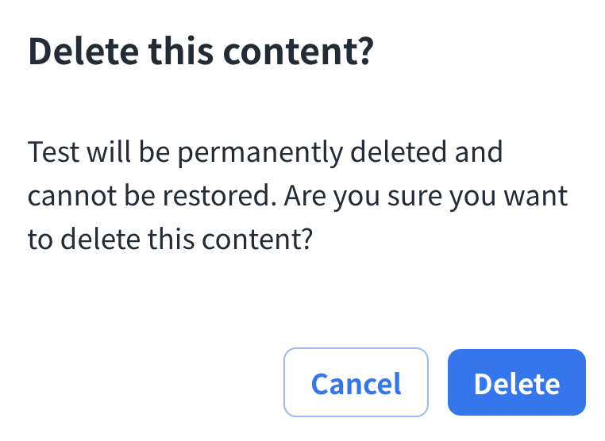The height and width of the screenshot is (441, 605).
Task: Select the filled blue confirm button
Action: click(x=516, y=383)
